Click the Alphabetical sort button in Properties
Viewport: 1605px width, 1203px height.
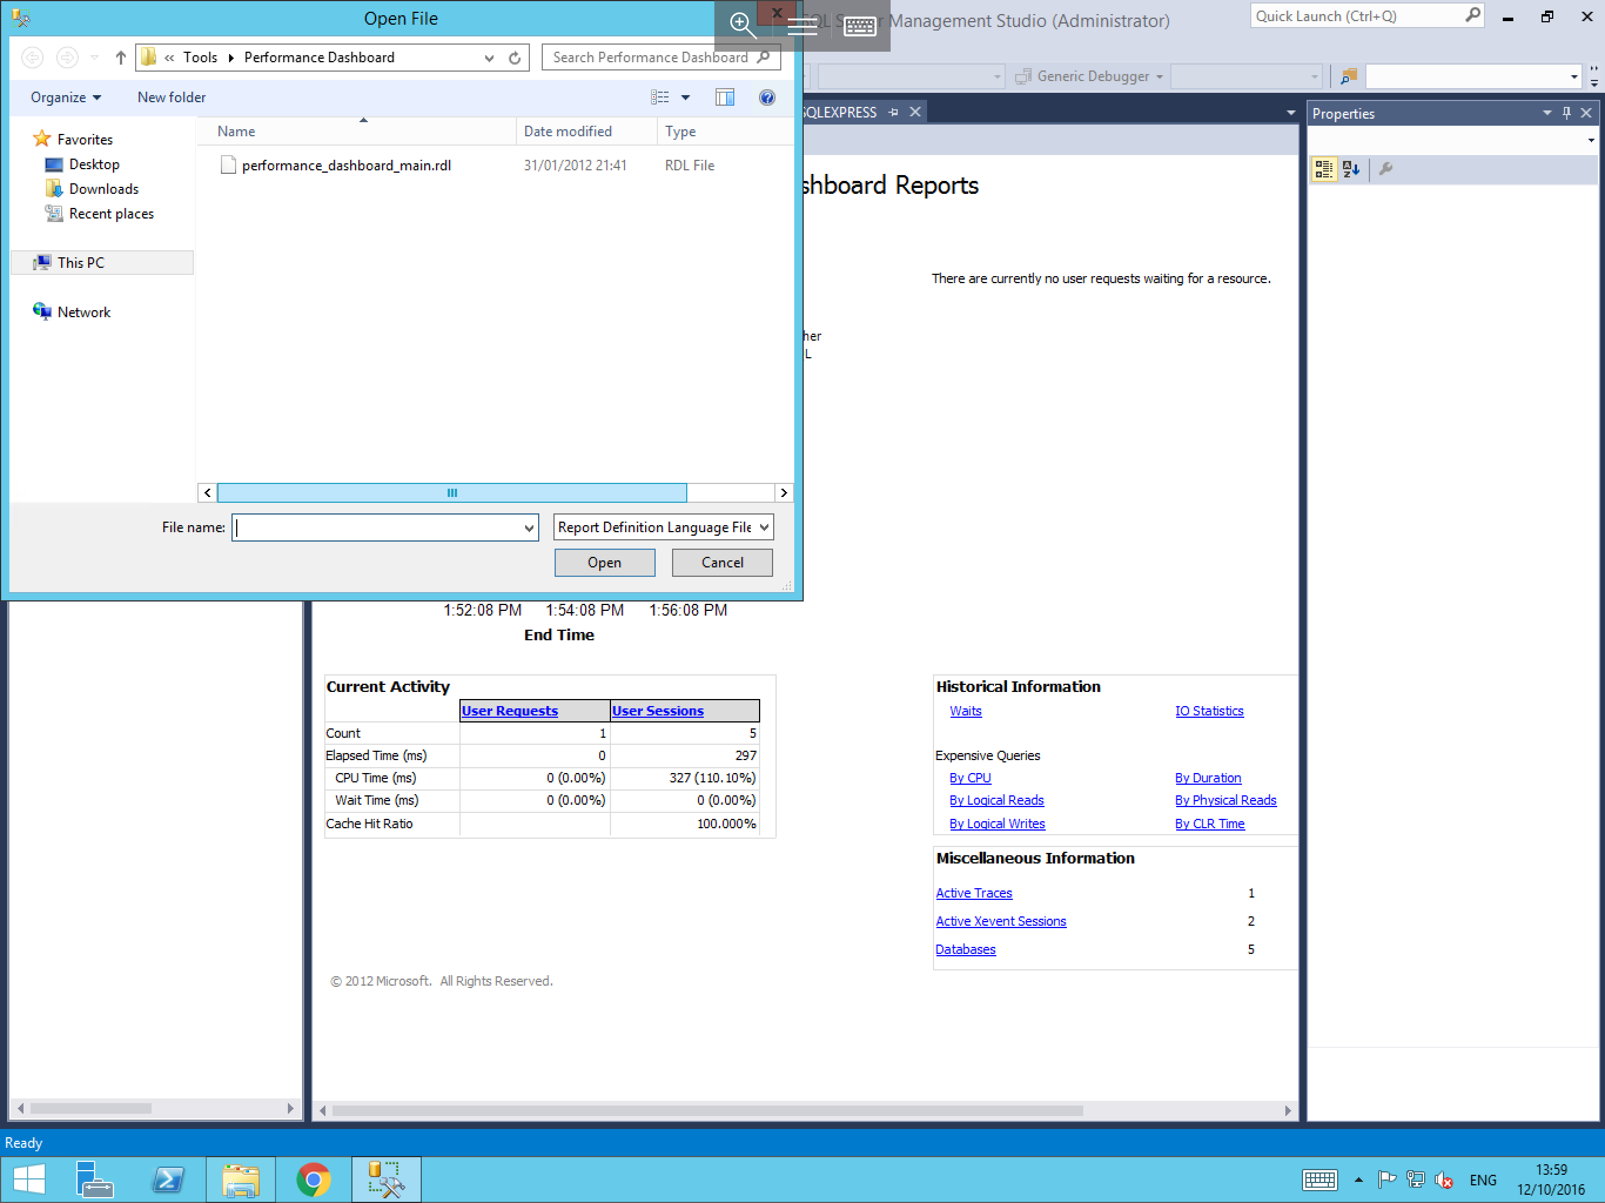pyautogui.click(x=1351, y=169)
